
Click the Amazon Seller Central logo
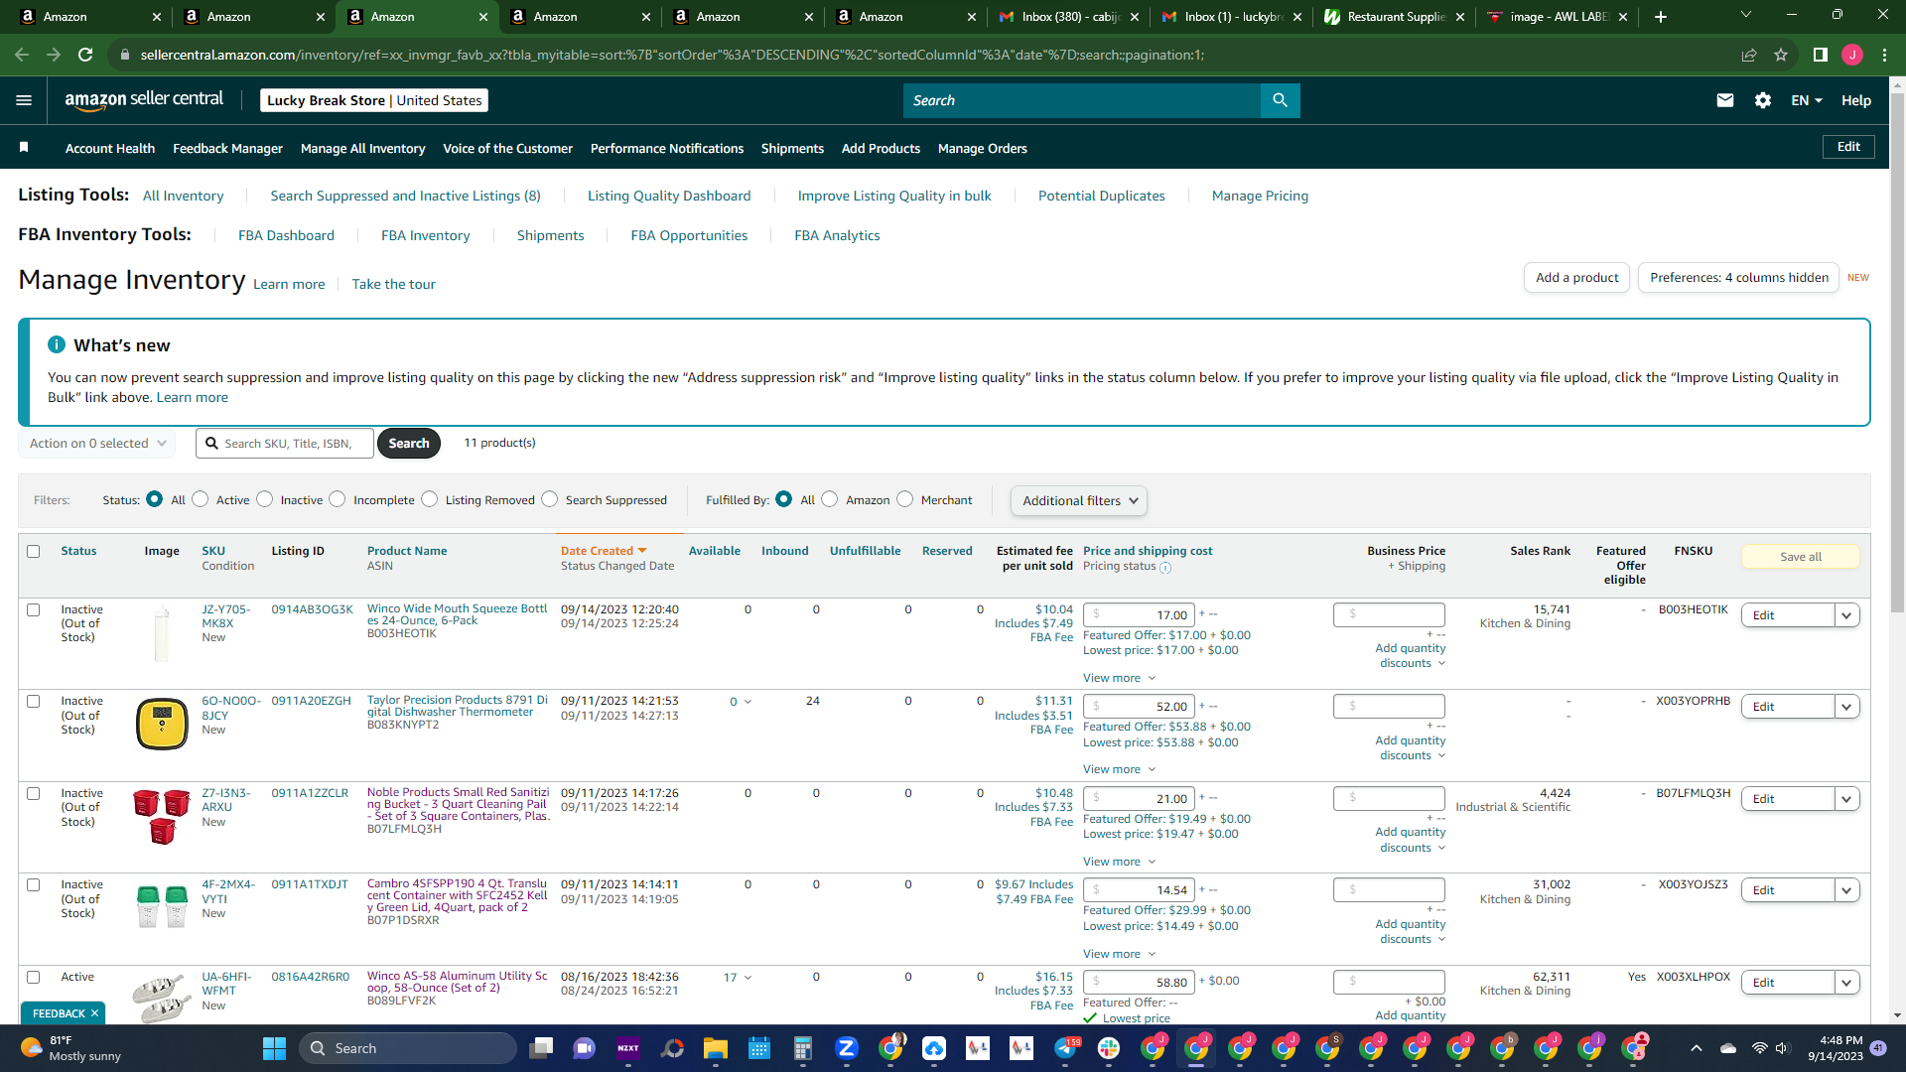pyautogui.click(x=144, y=100)
